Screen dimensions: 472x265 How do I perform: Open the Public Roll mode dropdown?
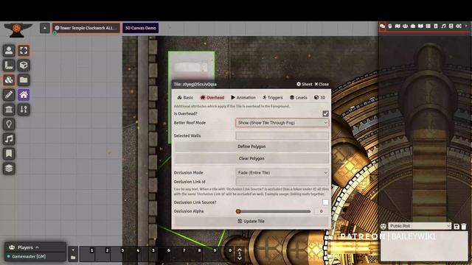420,226
